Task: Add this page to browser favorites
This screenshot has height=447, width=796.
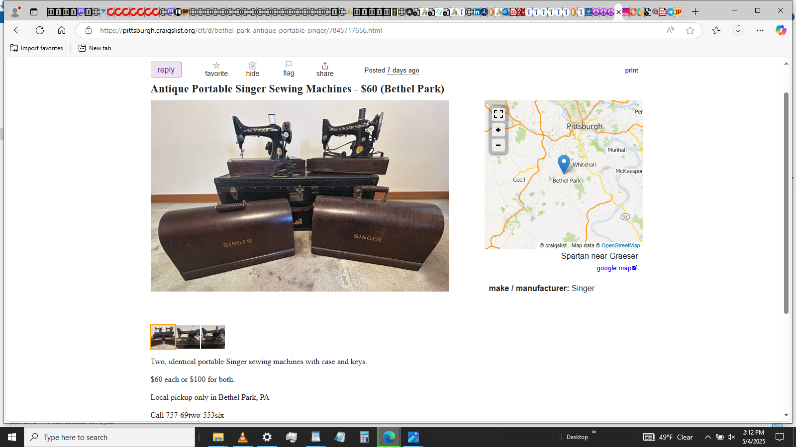Action: (690, 30)
